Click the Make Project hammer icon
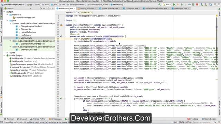 [160, 4]
